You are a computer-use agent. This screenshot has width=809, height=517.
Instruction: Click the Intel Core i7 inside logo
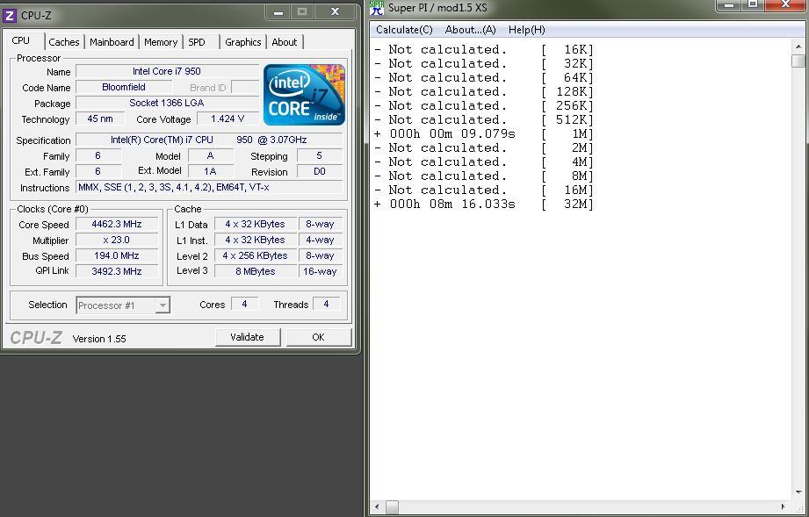(x=304, y=95)
